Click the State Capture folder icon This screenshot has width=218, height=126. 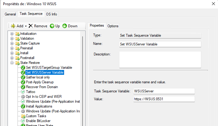pyautogui.click(x=17, y=44)
